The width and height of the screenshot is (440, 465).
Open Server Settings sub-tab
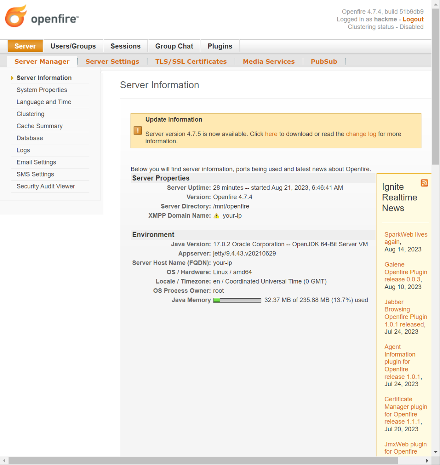point(112,62)
